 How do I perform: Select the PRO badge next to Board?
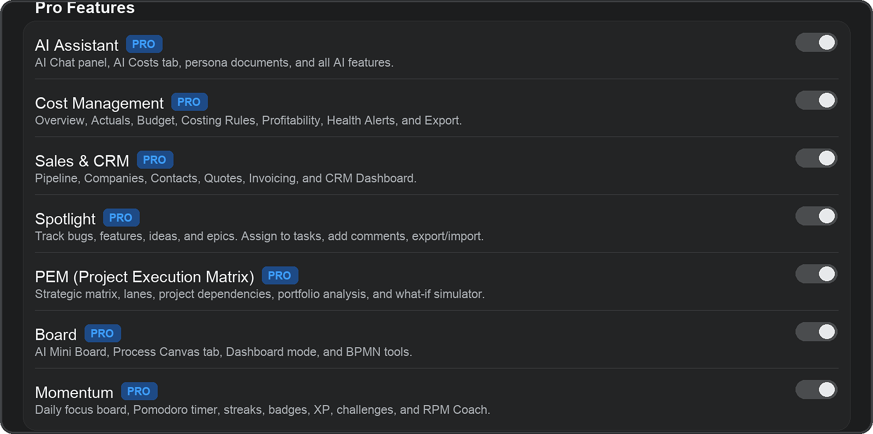pyautogui.click(x=103, y=334)
